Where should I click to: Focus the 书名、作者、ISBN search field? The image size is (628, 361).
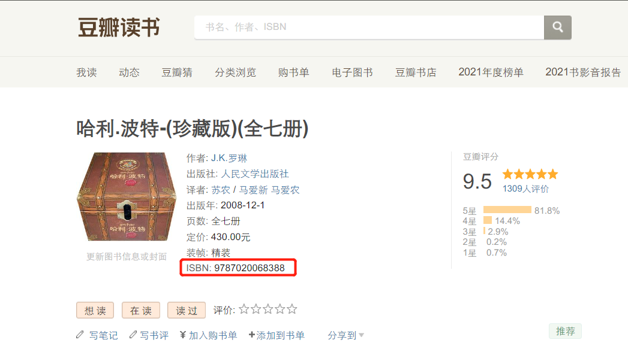369,27
